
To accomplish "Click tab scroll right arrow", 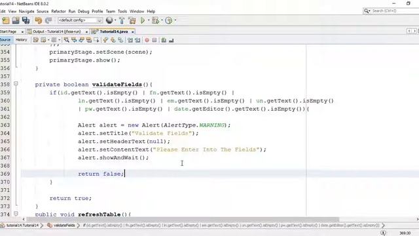I will tap(414, 31).
